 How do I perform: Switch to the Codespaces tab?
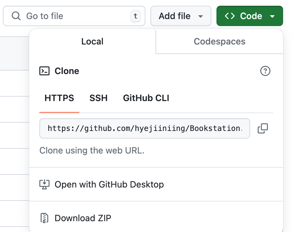coord(219,41)
